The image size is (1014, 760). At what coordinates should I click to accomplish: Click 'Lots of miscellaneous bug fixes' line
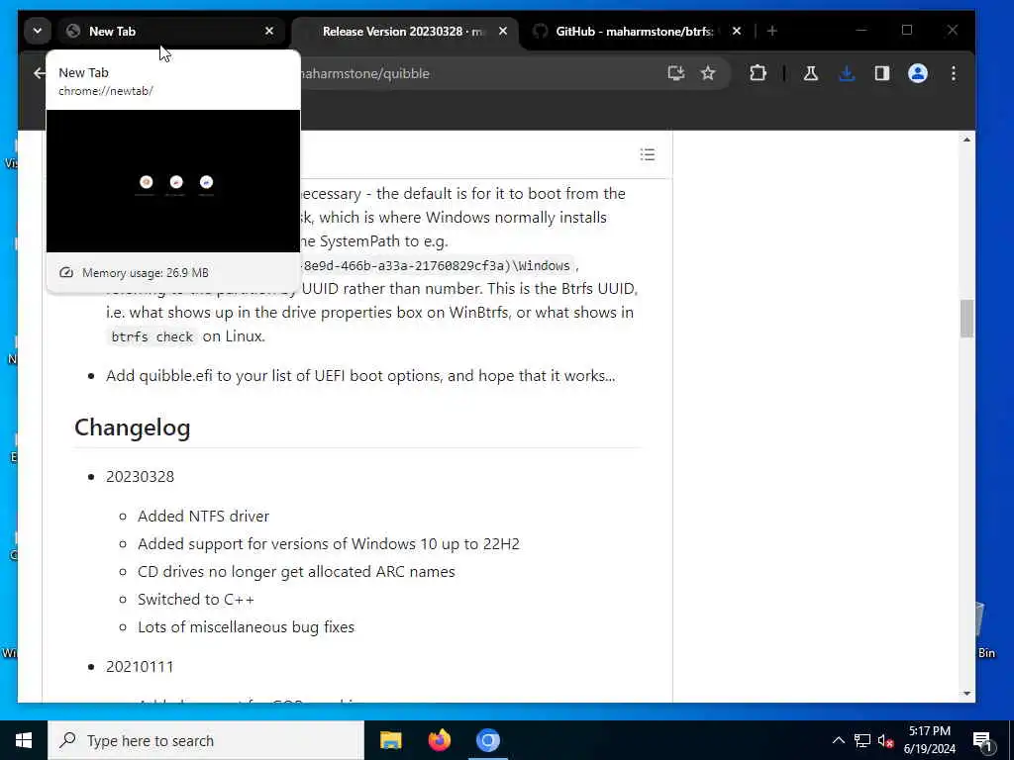[x=246, y=626]
